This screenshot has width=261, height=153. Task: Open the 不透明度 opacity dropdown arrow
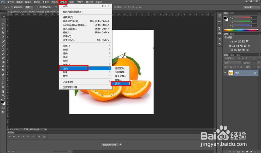coord(258,63)
